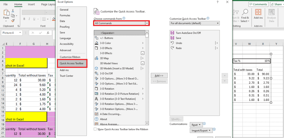Open the Clipboard group dialog launcher

point(18,26)
